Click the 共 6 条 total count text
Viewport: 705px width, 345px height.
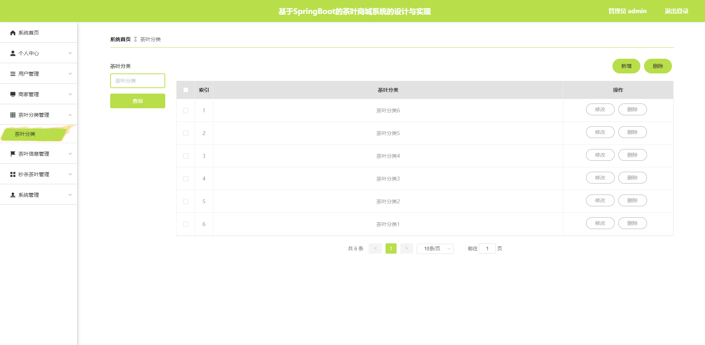point(355,248)
